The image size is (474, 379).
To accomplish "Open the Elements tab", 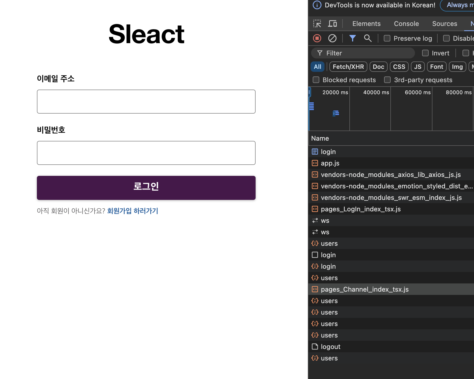I will 366,24.
